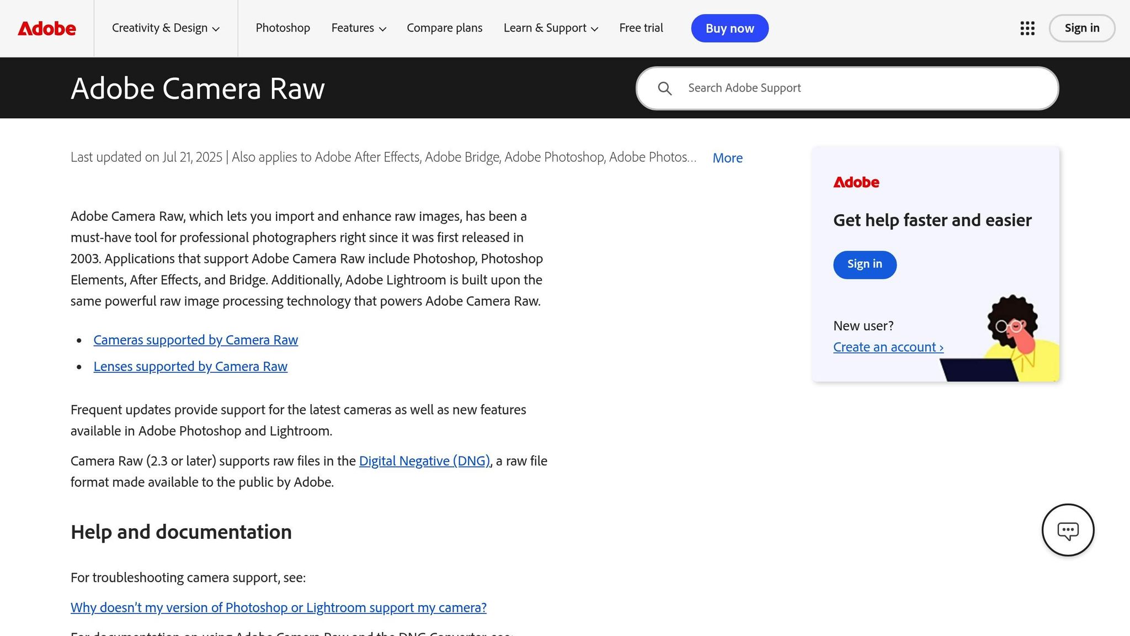
Task: Expand the Learn & Support menu
Action: pos(550,28)
